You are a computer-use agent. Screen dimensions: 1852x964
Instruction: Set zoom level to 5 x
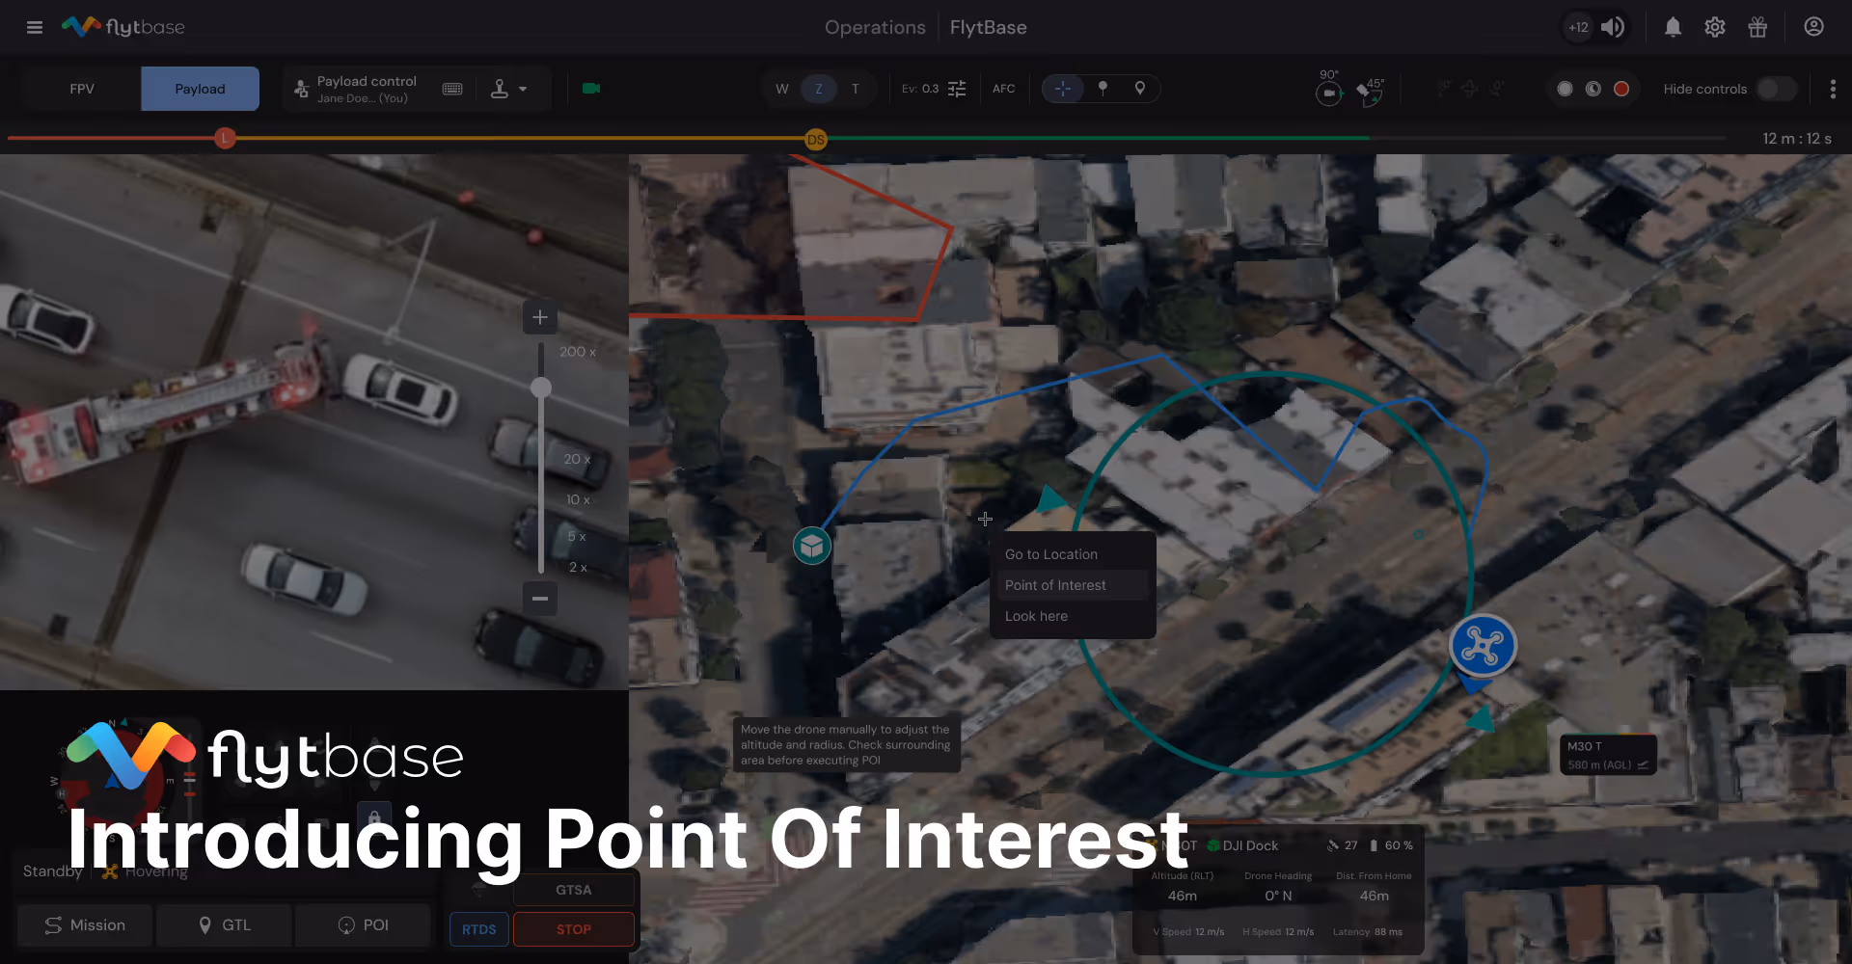[577, 536]
